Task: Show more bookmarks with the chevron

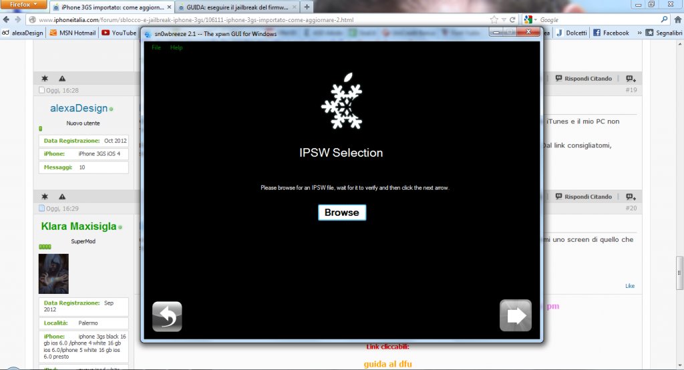Action: [x=640, y=33]
